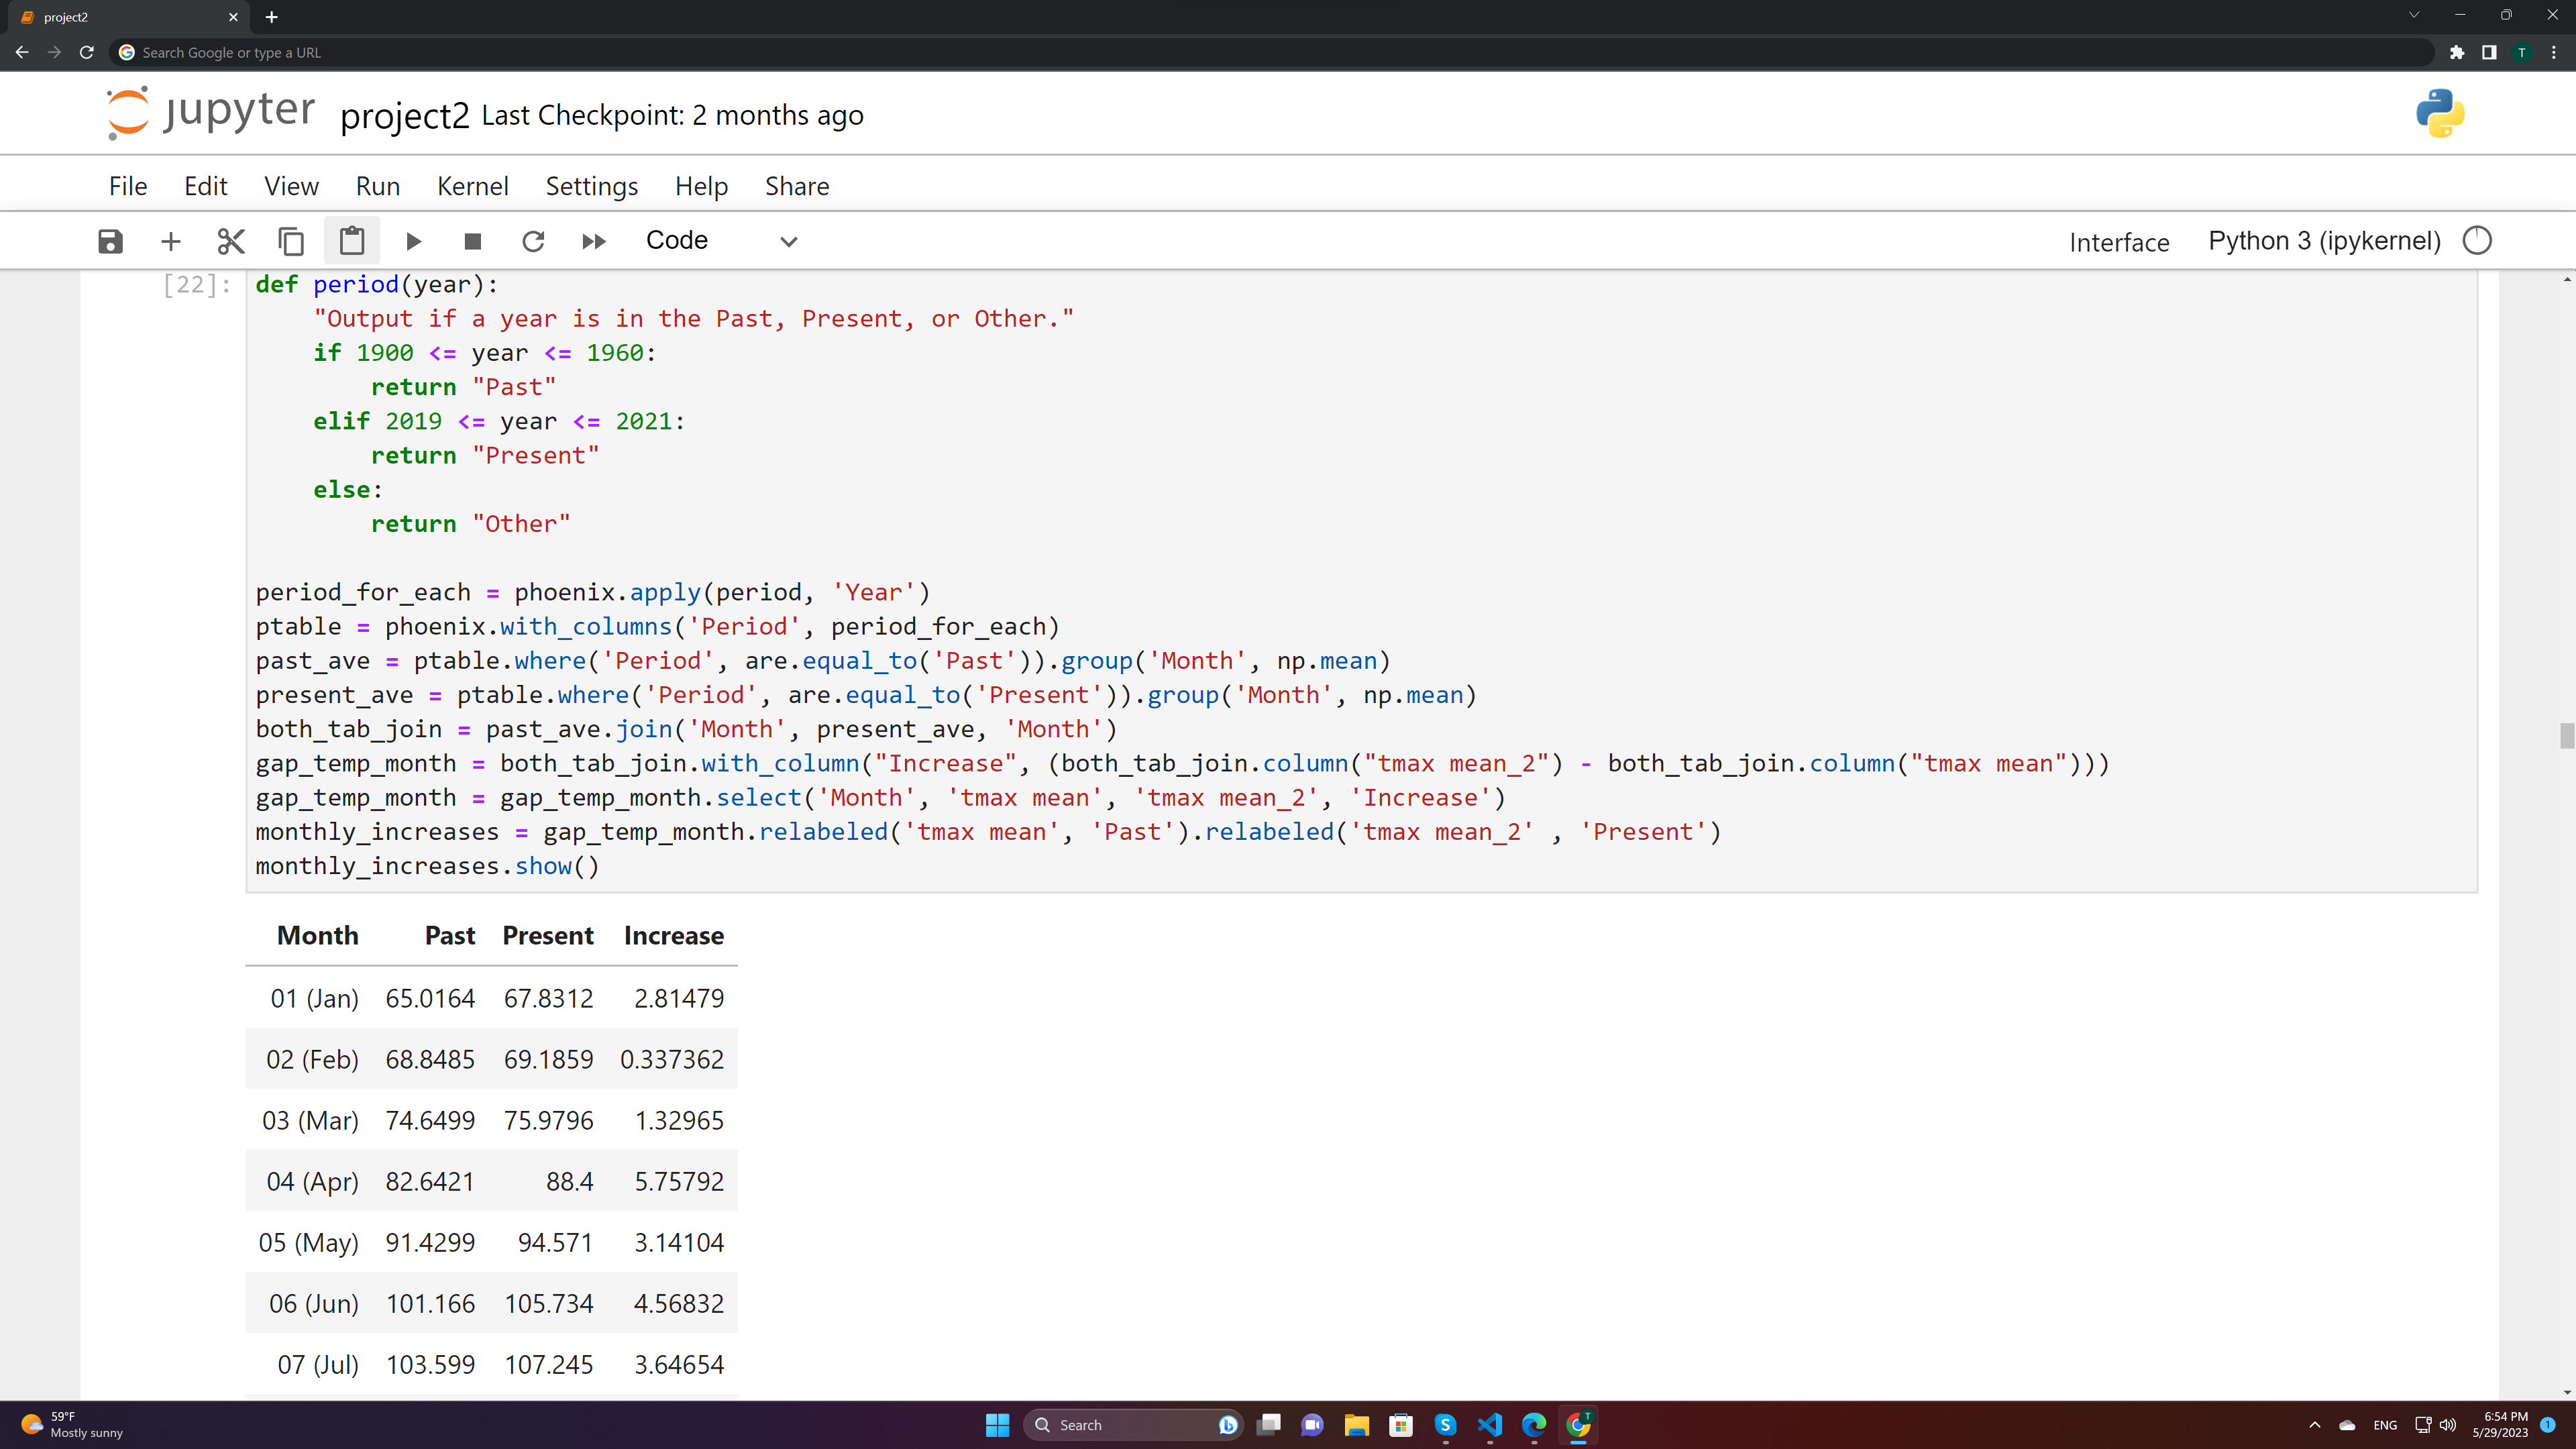2576x1449 pixels.
Task: Restart the kernel with the circular arrow icon
Action: pos(533,241)
